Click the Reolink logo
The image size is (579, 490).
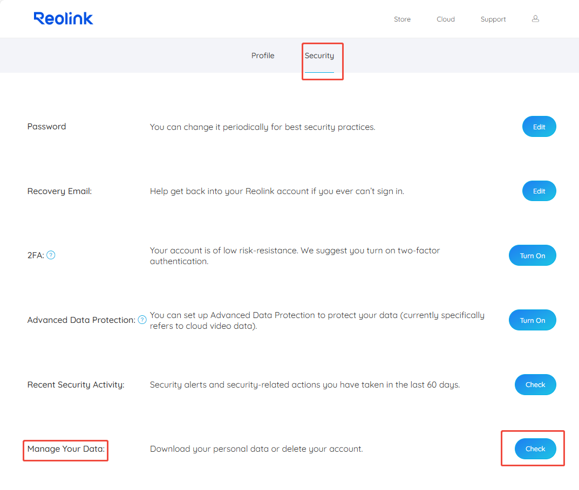63,18
